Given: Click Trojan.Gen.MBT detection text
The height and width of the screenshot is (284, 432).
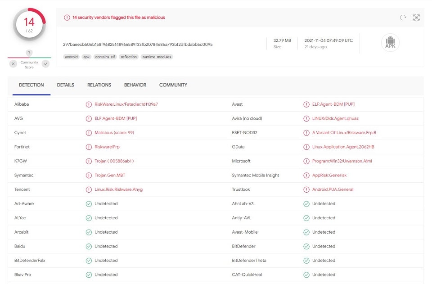Looking at the screenshot, I should tap(110, 176).
